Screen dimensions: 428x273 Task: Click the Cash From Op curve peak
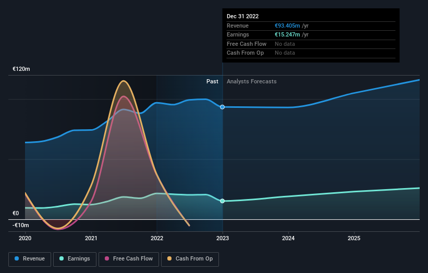point(124,81)
